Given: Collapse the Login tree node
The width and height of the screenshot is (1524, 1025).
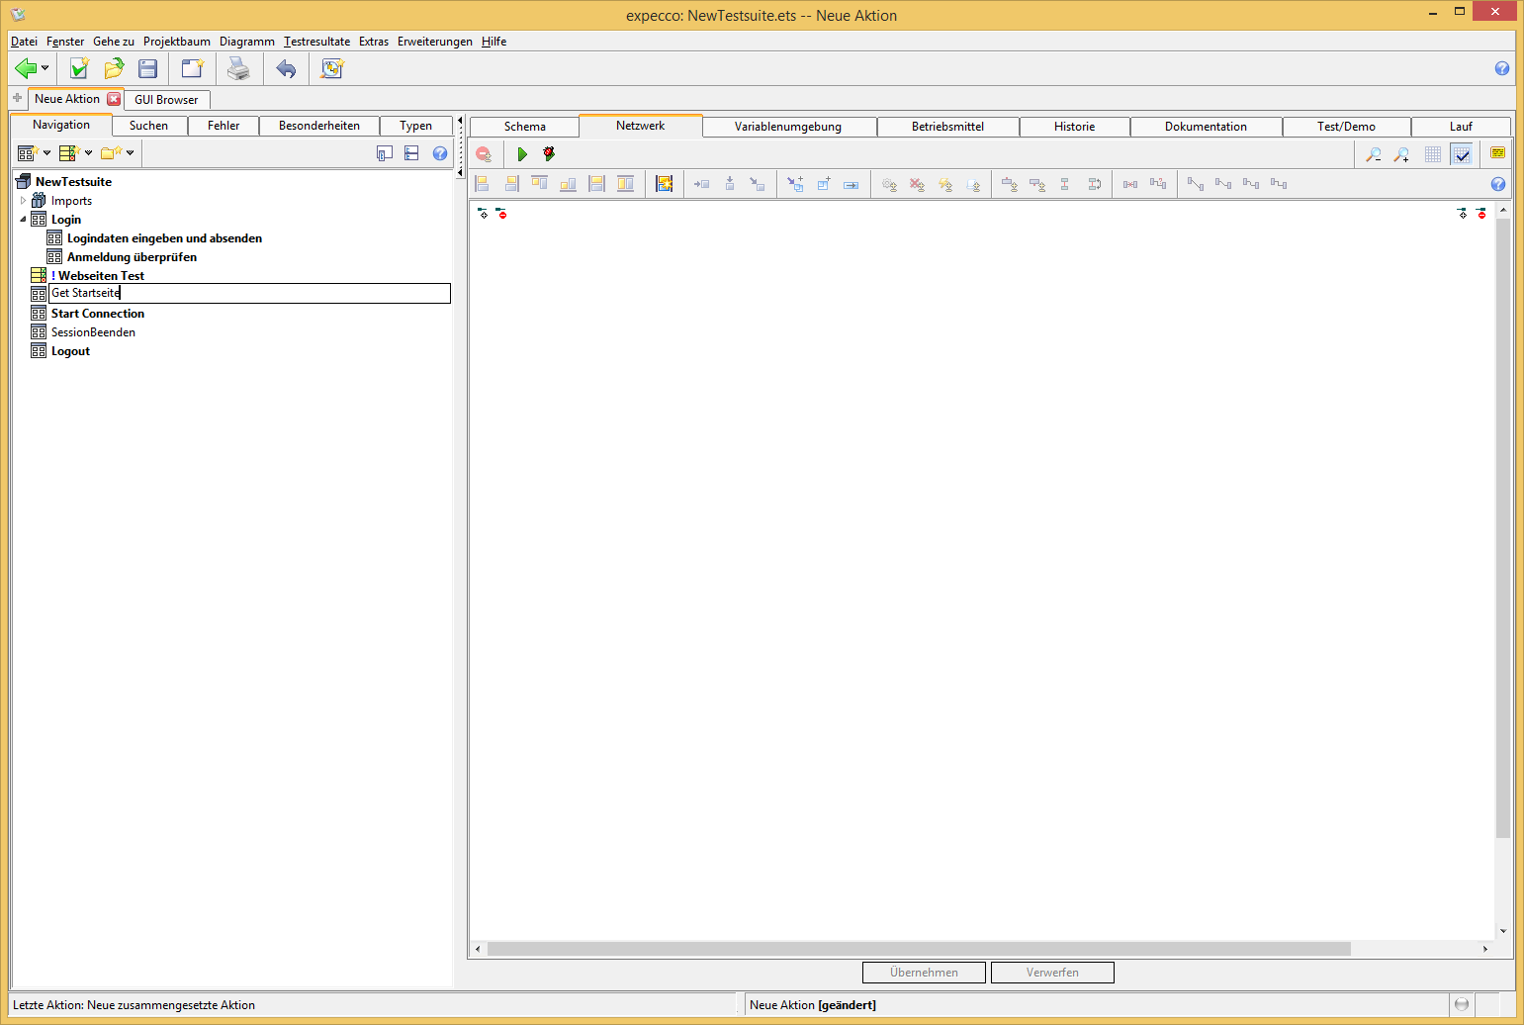Looking at the screenshot, I should coord(23,220).
